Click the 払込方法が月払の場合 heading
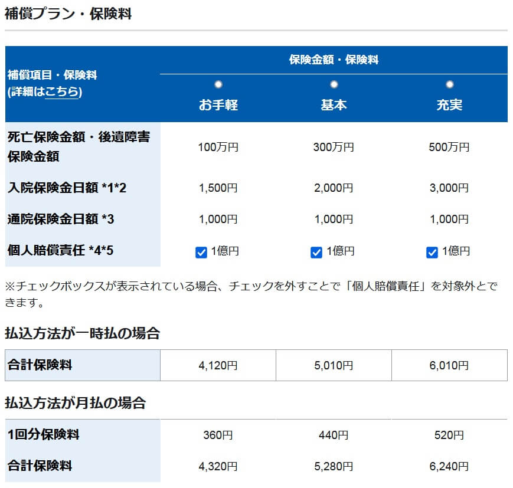 [x=75, y=404]
